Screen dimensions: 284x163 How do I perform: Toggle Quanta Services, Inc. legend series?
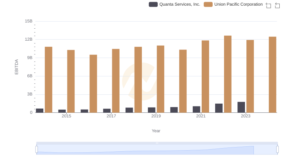(x=174, y=4)
